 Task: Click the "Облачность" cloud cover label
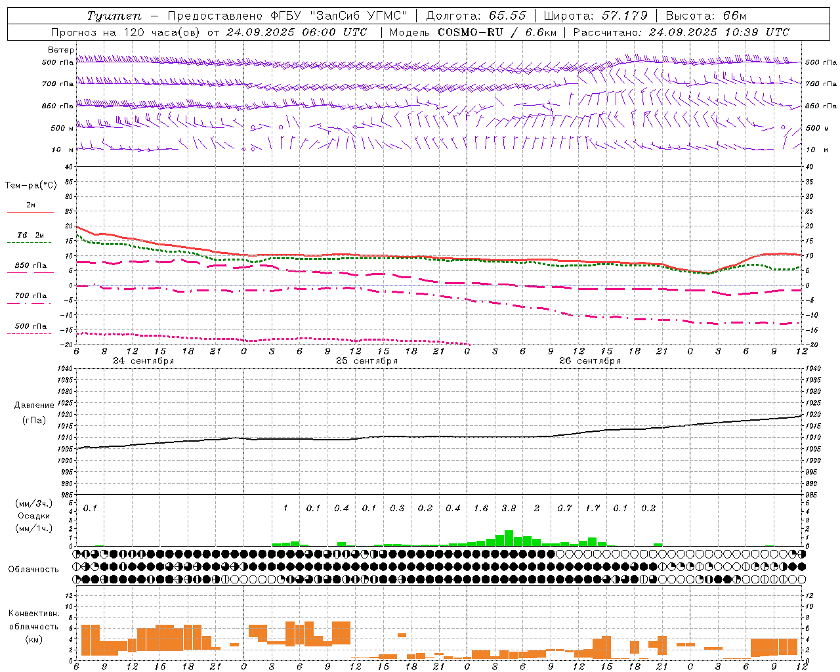[x=33, y=570]
